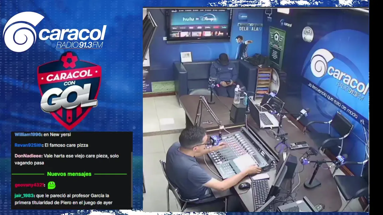
Task: Select message text 'en New yersi'
Action: click(x=57, y=135)
